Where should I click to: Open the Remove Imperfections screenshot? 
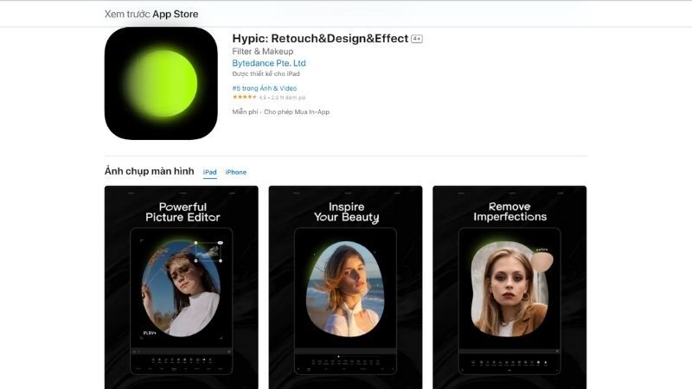click(509, 287)
